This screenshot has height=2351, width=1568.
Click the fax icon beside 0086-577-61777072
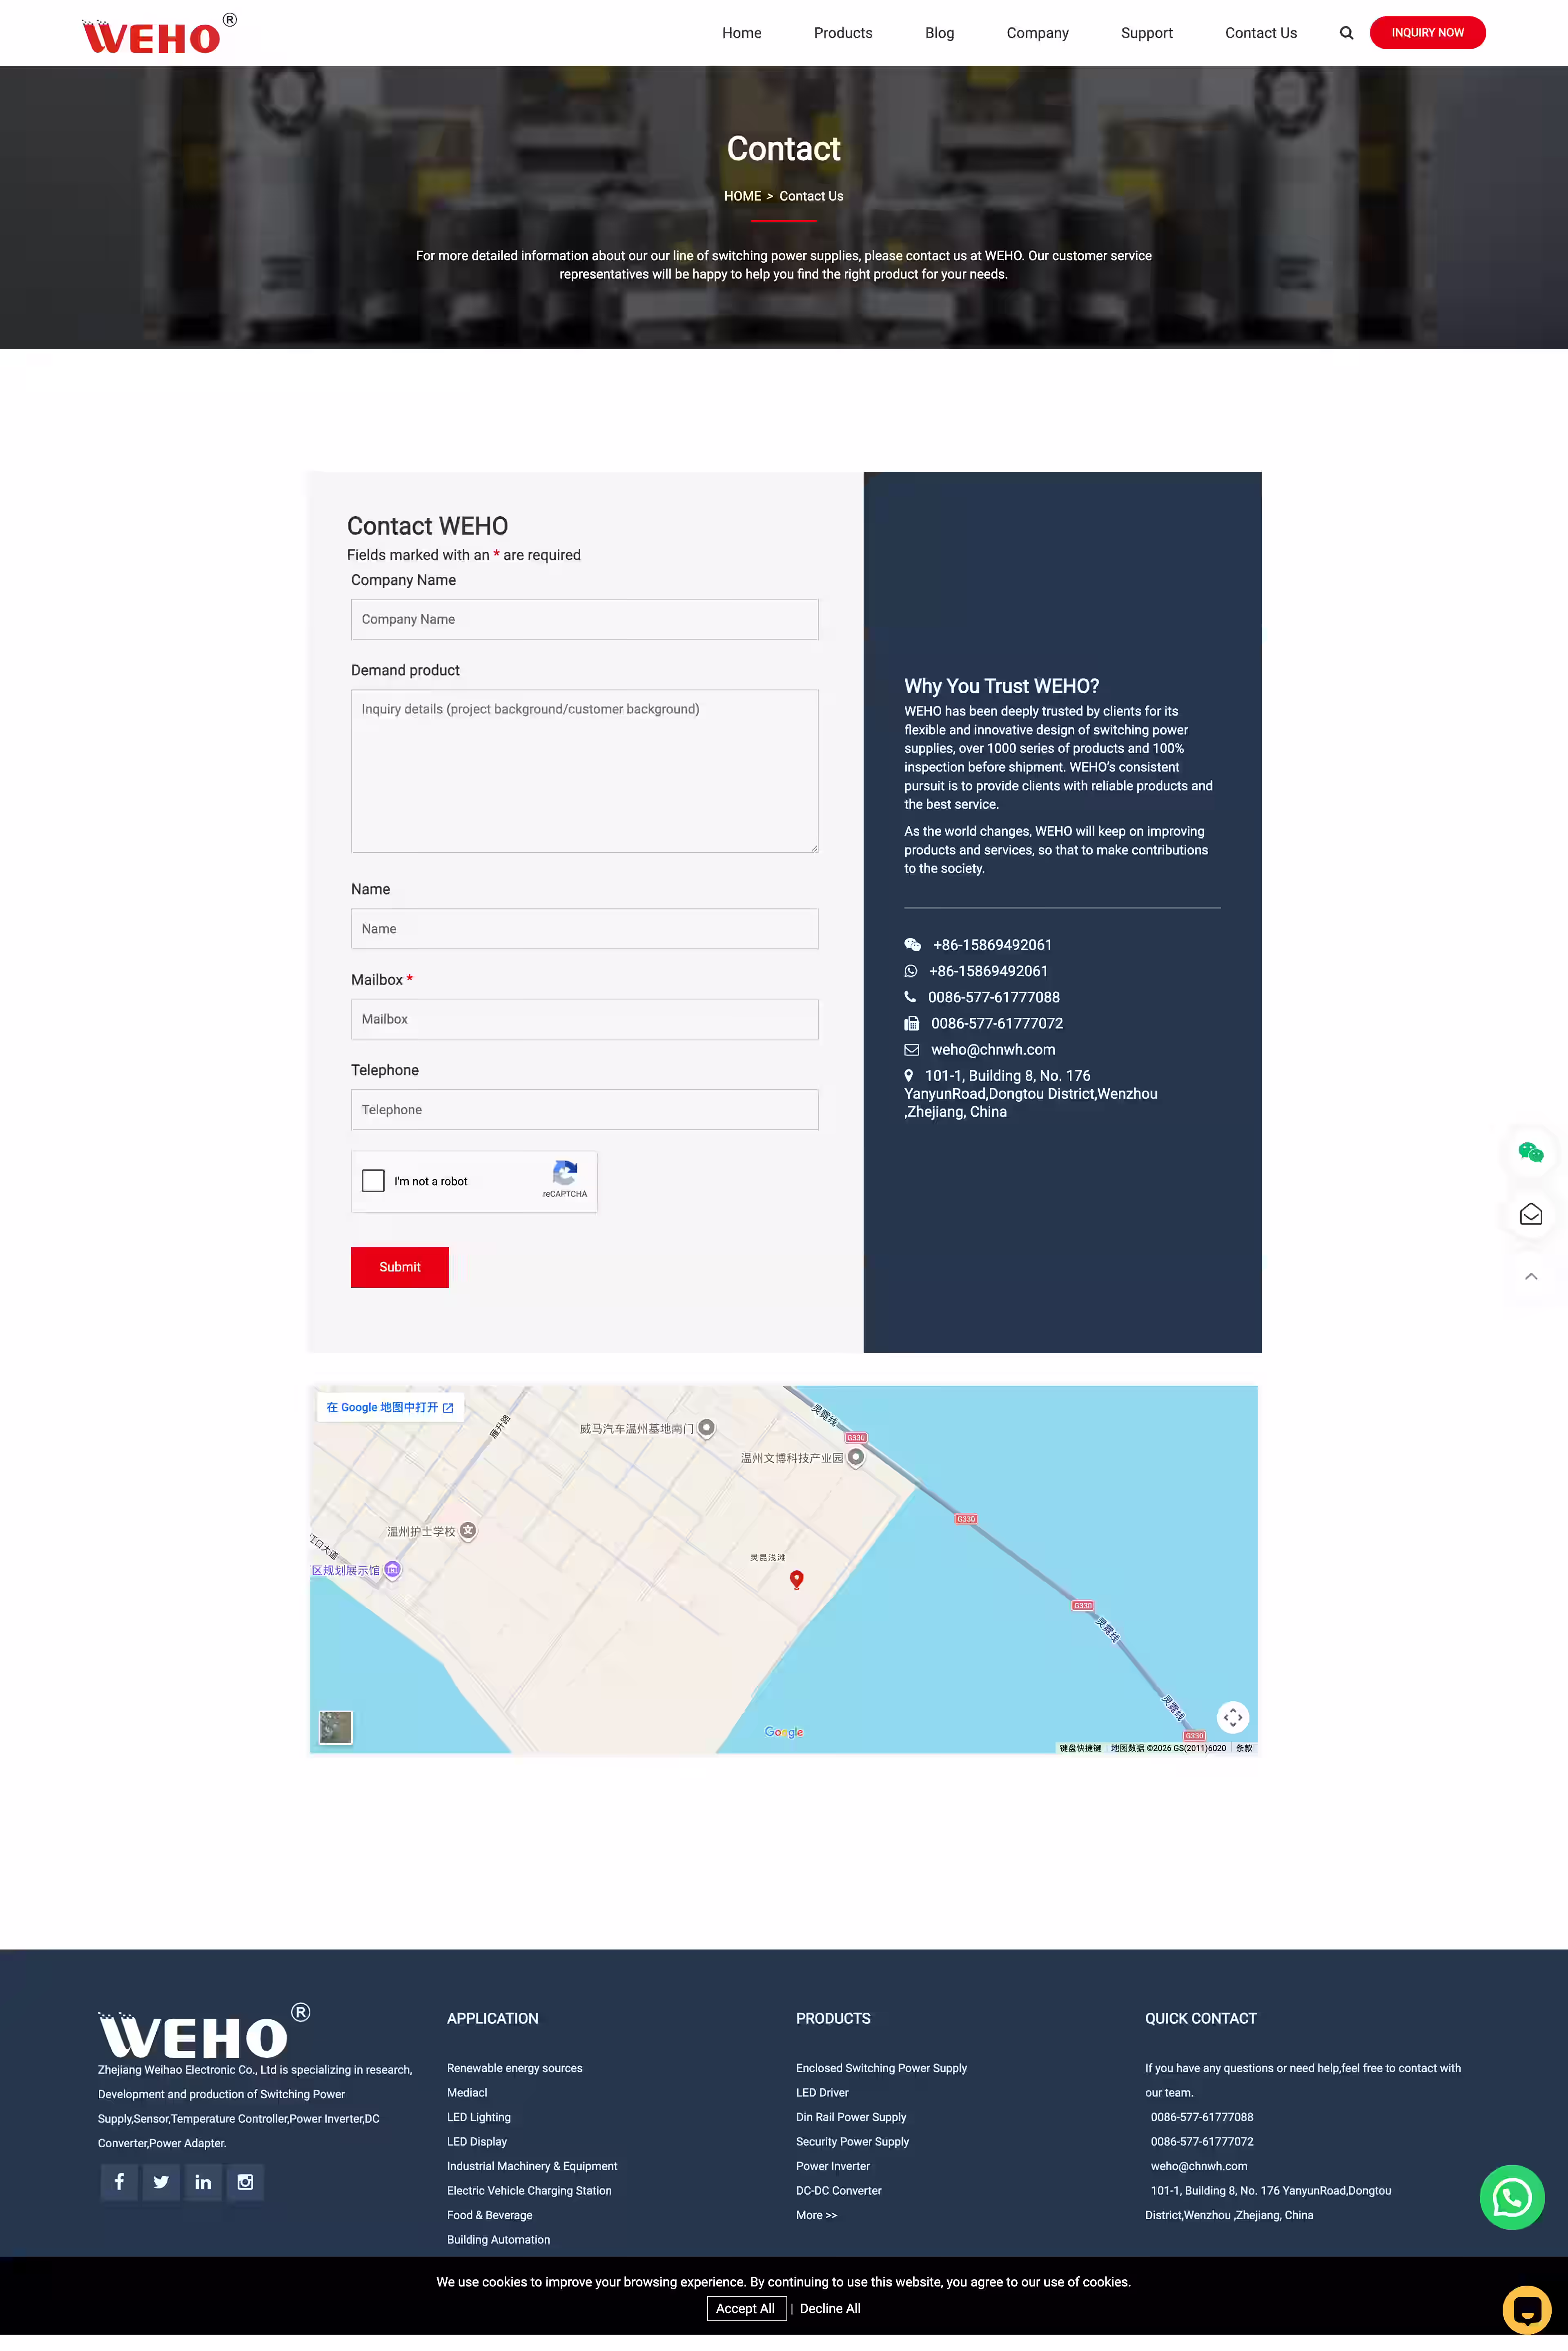[911, 1023]
